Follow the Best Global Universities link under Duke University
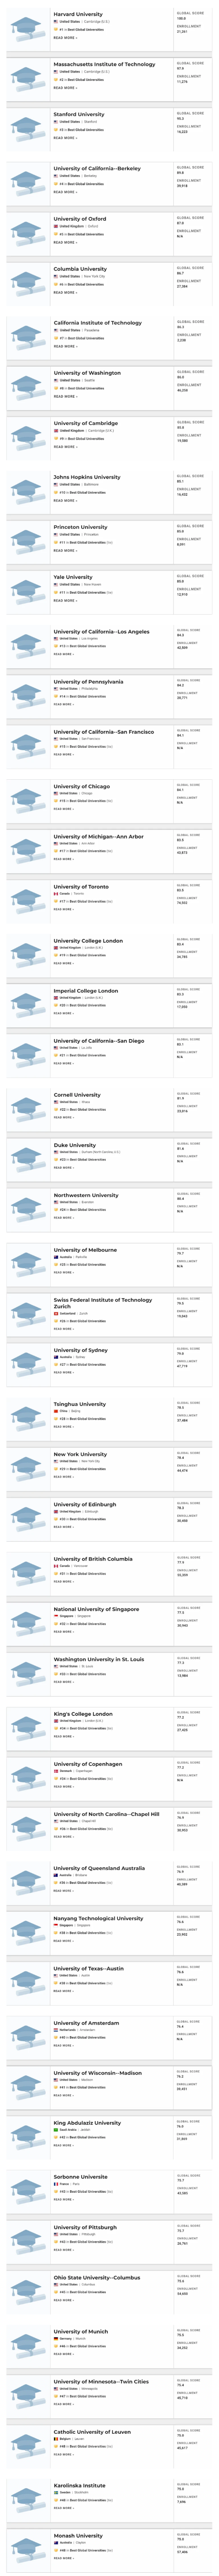The height and width of the screenshot is (2576, 219). click(x=87, y=1160)
